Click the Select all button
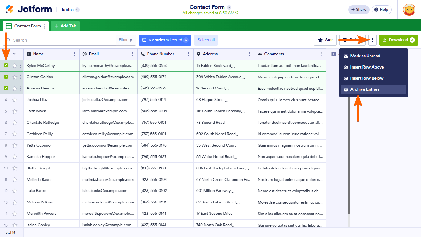Image resolution: width=421 pixels, height=237 pixels. (206, 40)
